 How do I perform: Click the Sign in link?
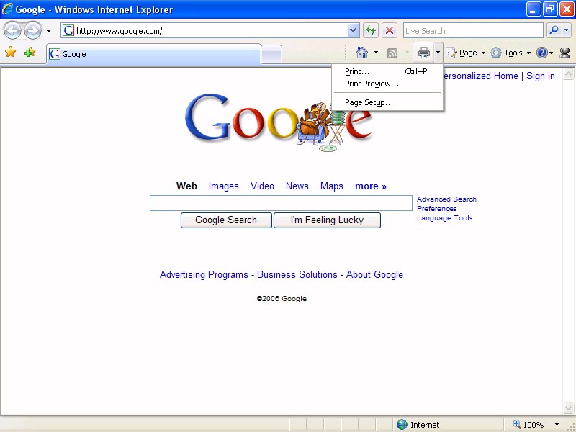(x=541, y=76)
